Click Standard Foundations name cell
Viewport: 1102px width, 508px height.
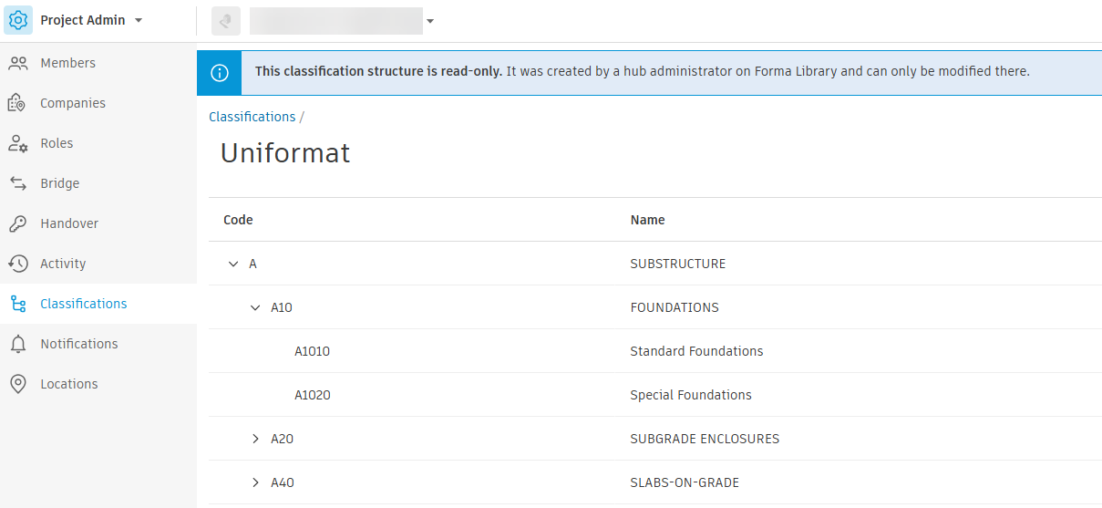click(696, 351)
